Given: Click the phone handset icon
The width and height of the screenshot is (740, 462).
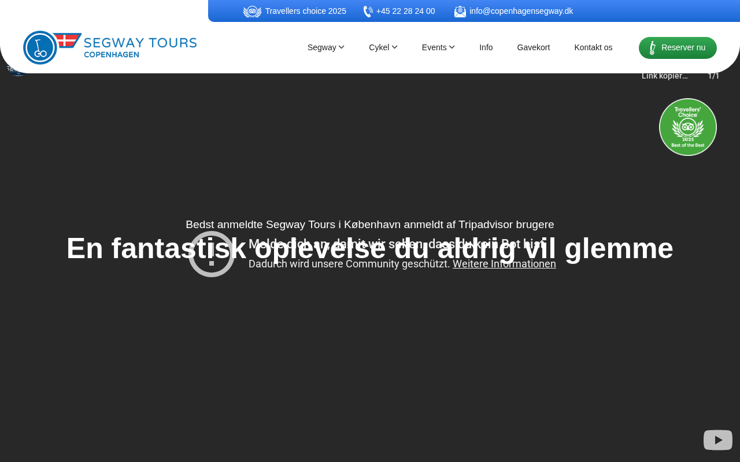Looking at the screenshot, I should click(x=368, y=12).
